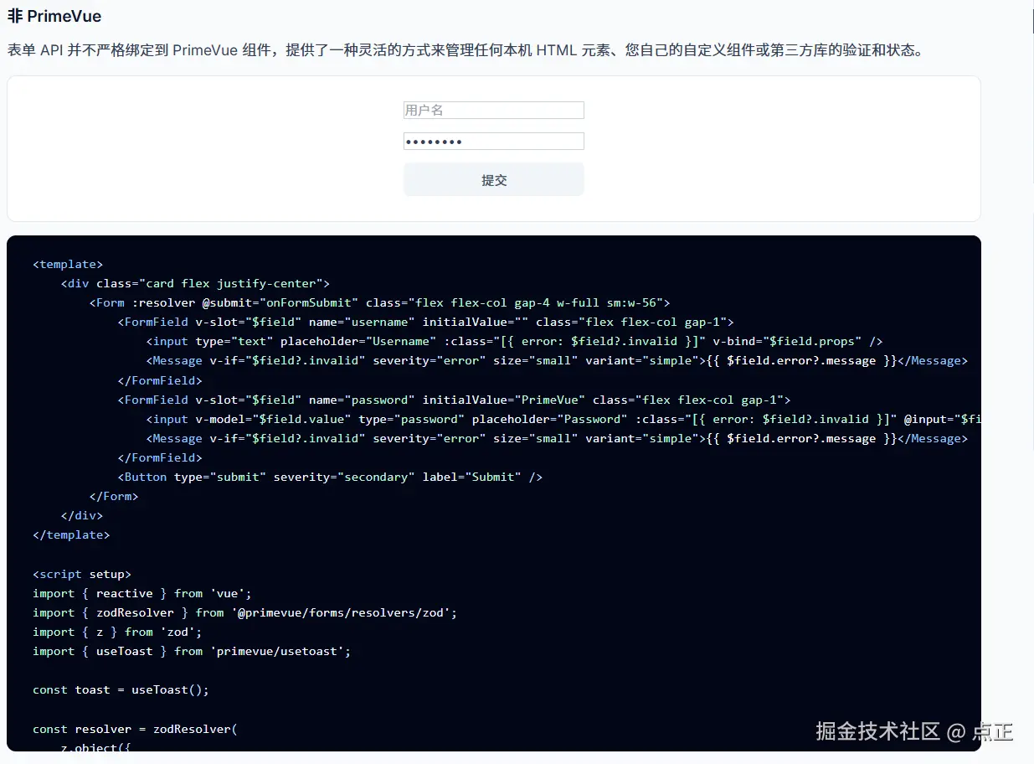Screen dimensions: 1034x764
Task: Click the 用户名 username input field
Action: [x=493, y=111]
